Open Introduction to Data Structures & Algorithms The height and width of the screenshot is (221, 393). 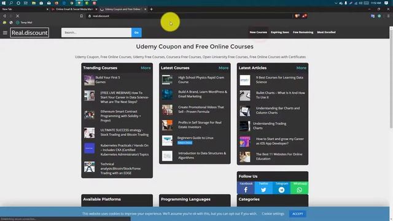[x=202, y=155]
